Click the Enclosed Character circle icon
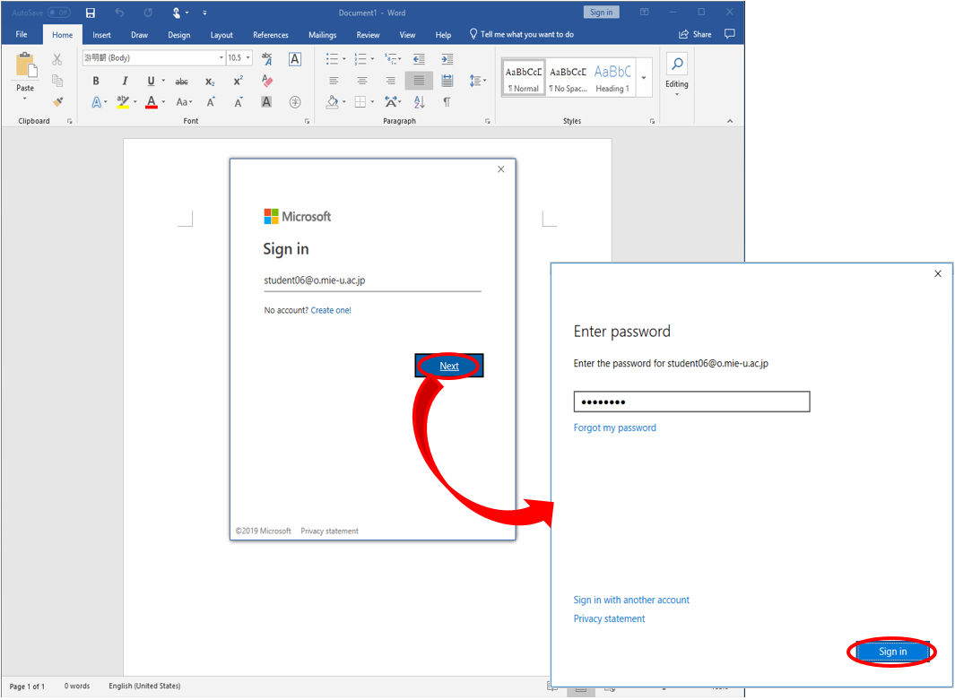This screenshot has width=955, height=700. (295, 102)
